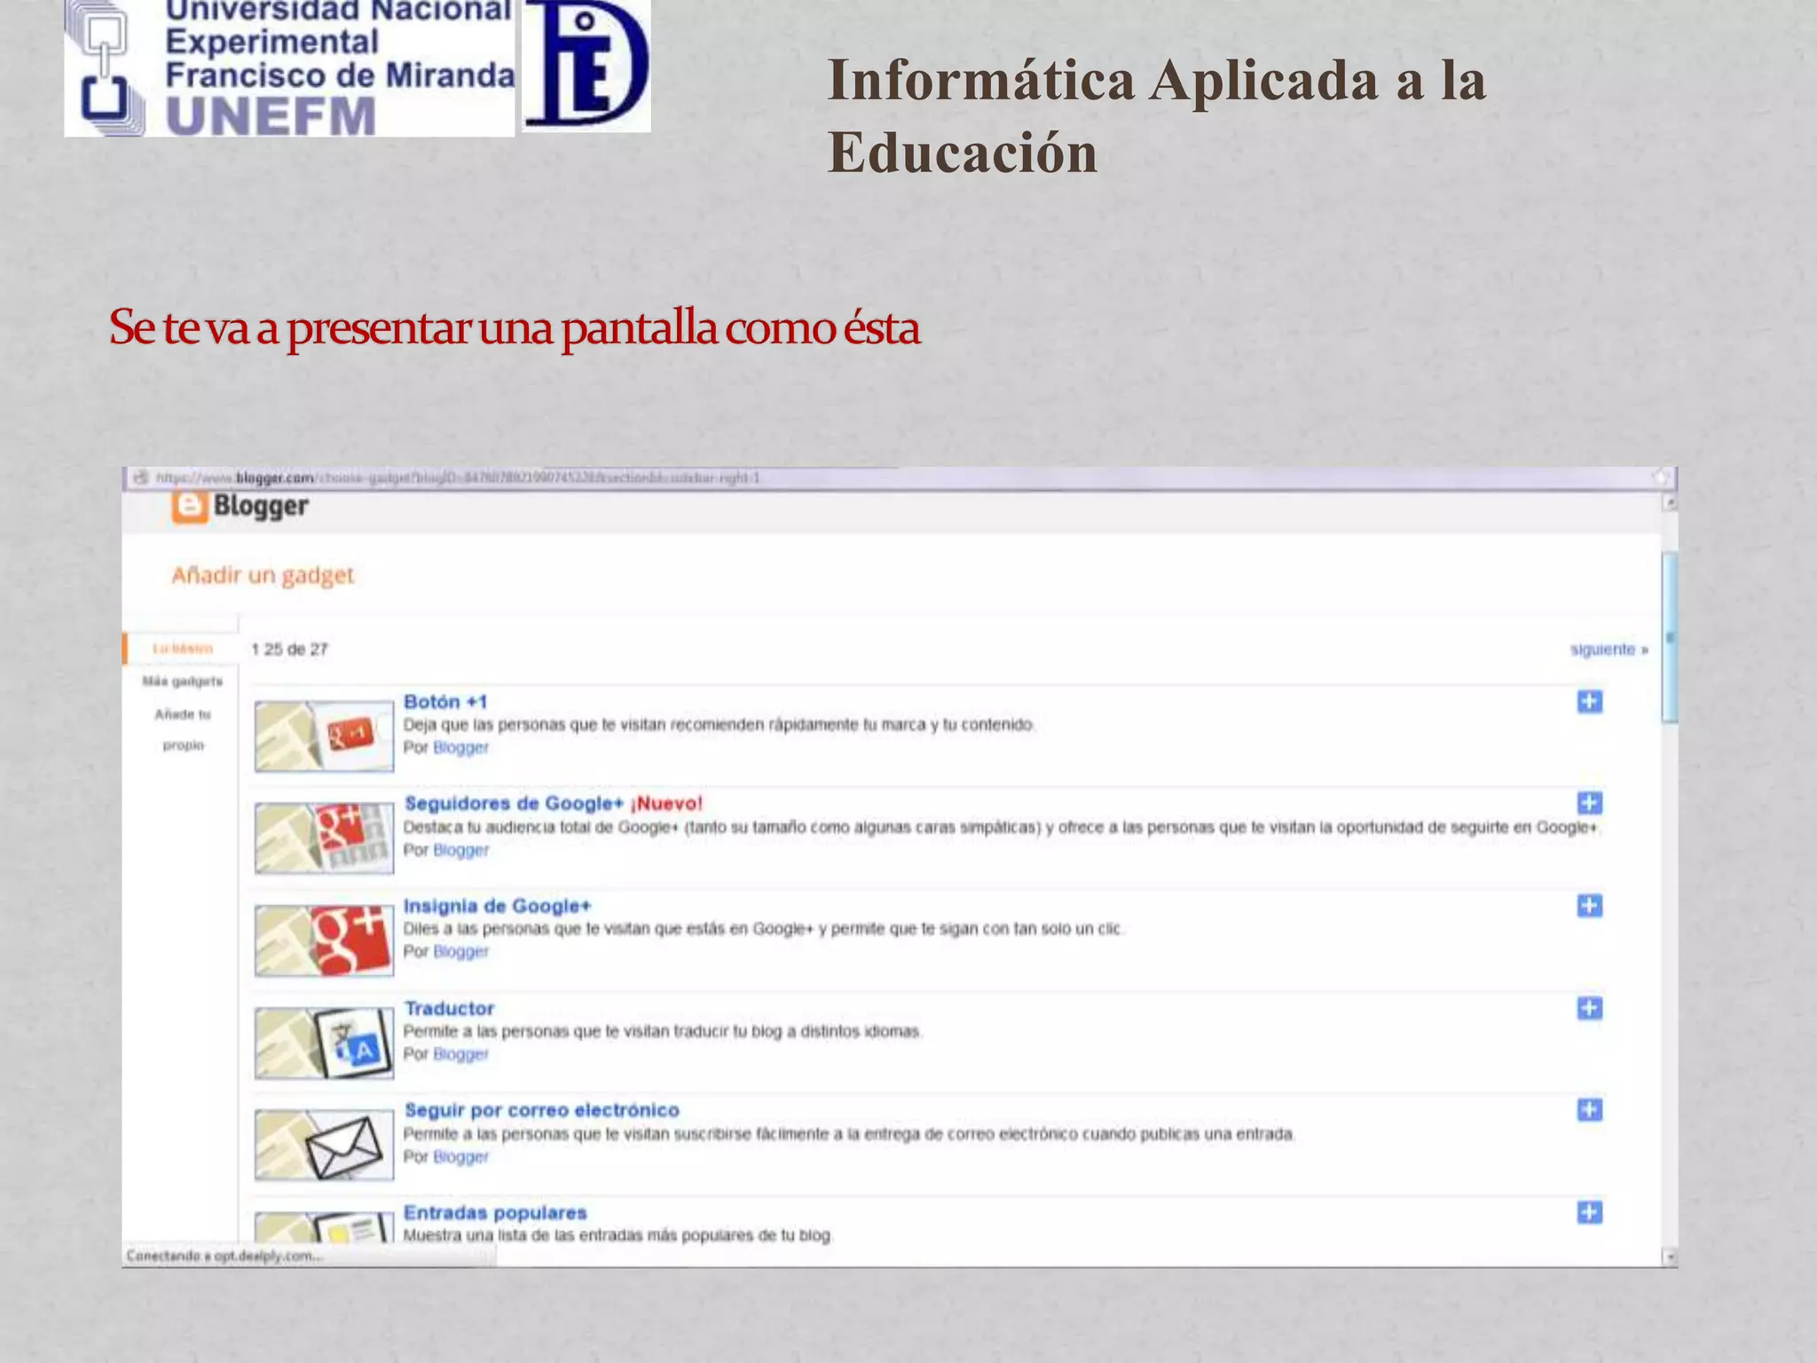Click Blogger author link under Seguidores de Google+

coord(460,850)
